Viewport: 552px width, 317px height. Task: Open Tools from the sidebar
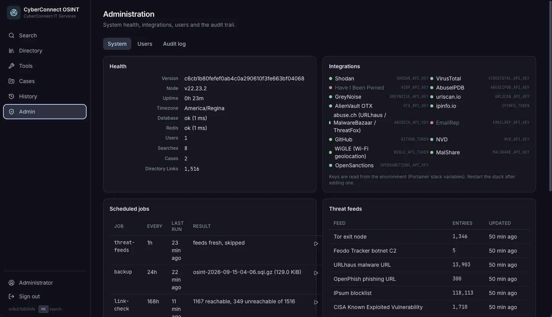(x=45, y=66)
